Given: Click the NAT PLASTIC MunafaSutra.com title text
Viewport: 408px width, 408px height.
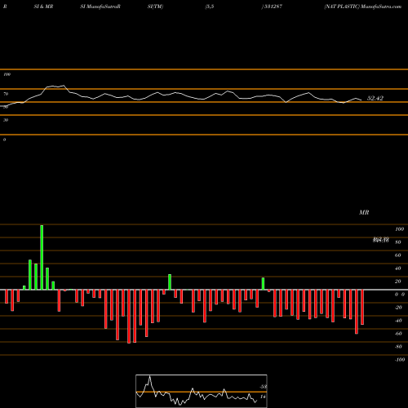Looking at the screenshot, I should click(x=362, y=7).
